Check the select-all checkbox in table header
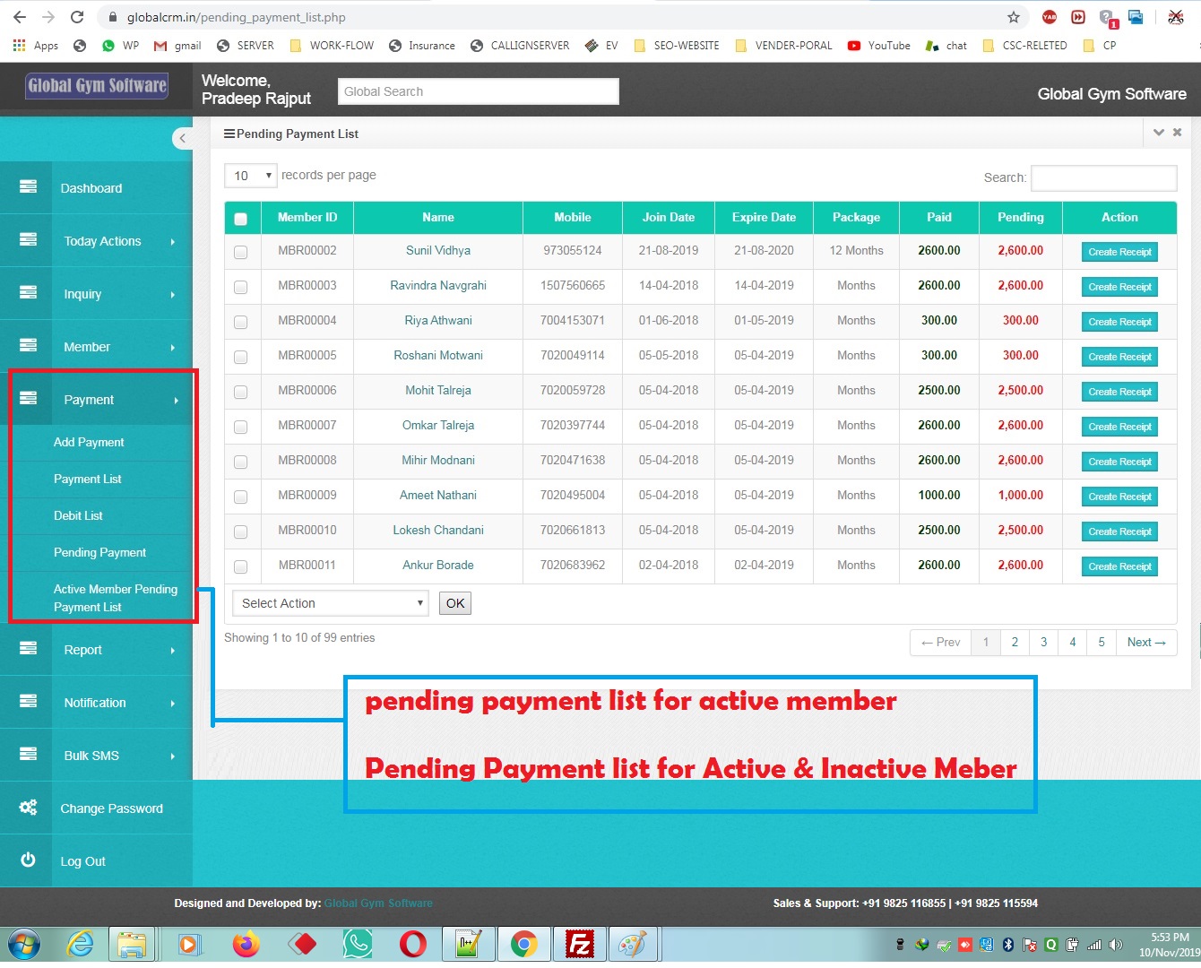Viewport: 1201px width, 968px height. (241, 218)
